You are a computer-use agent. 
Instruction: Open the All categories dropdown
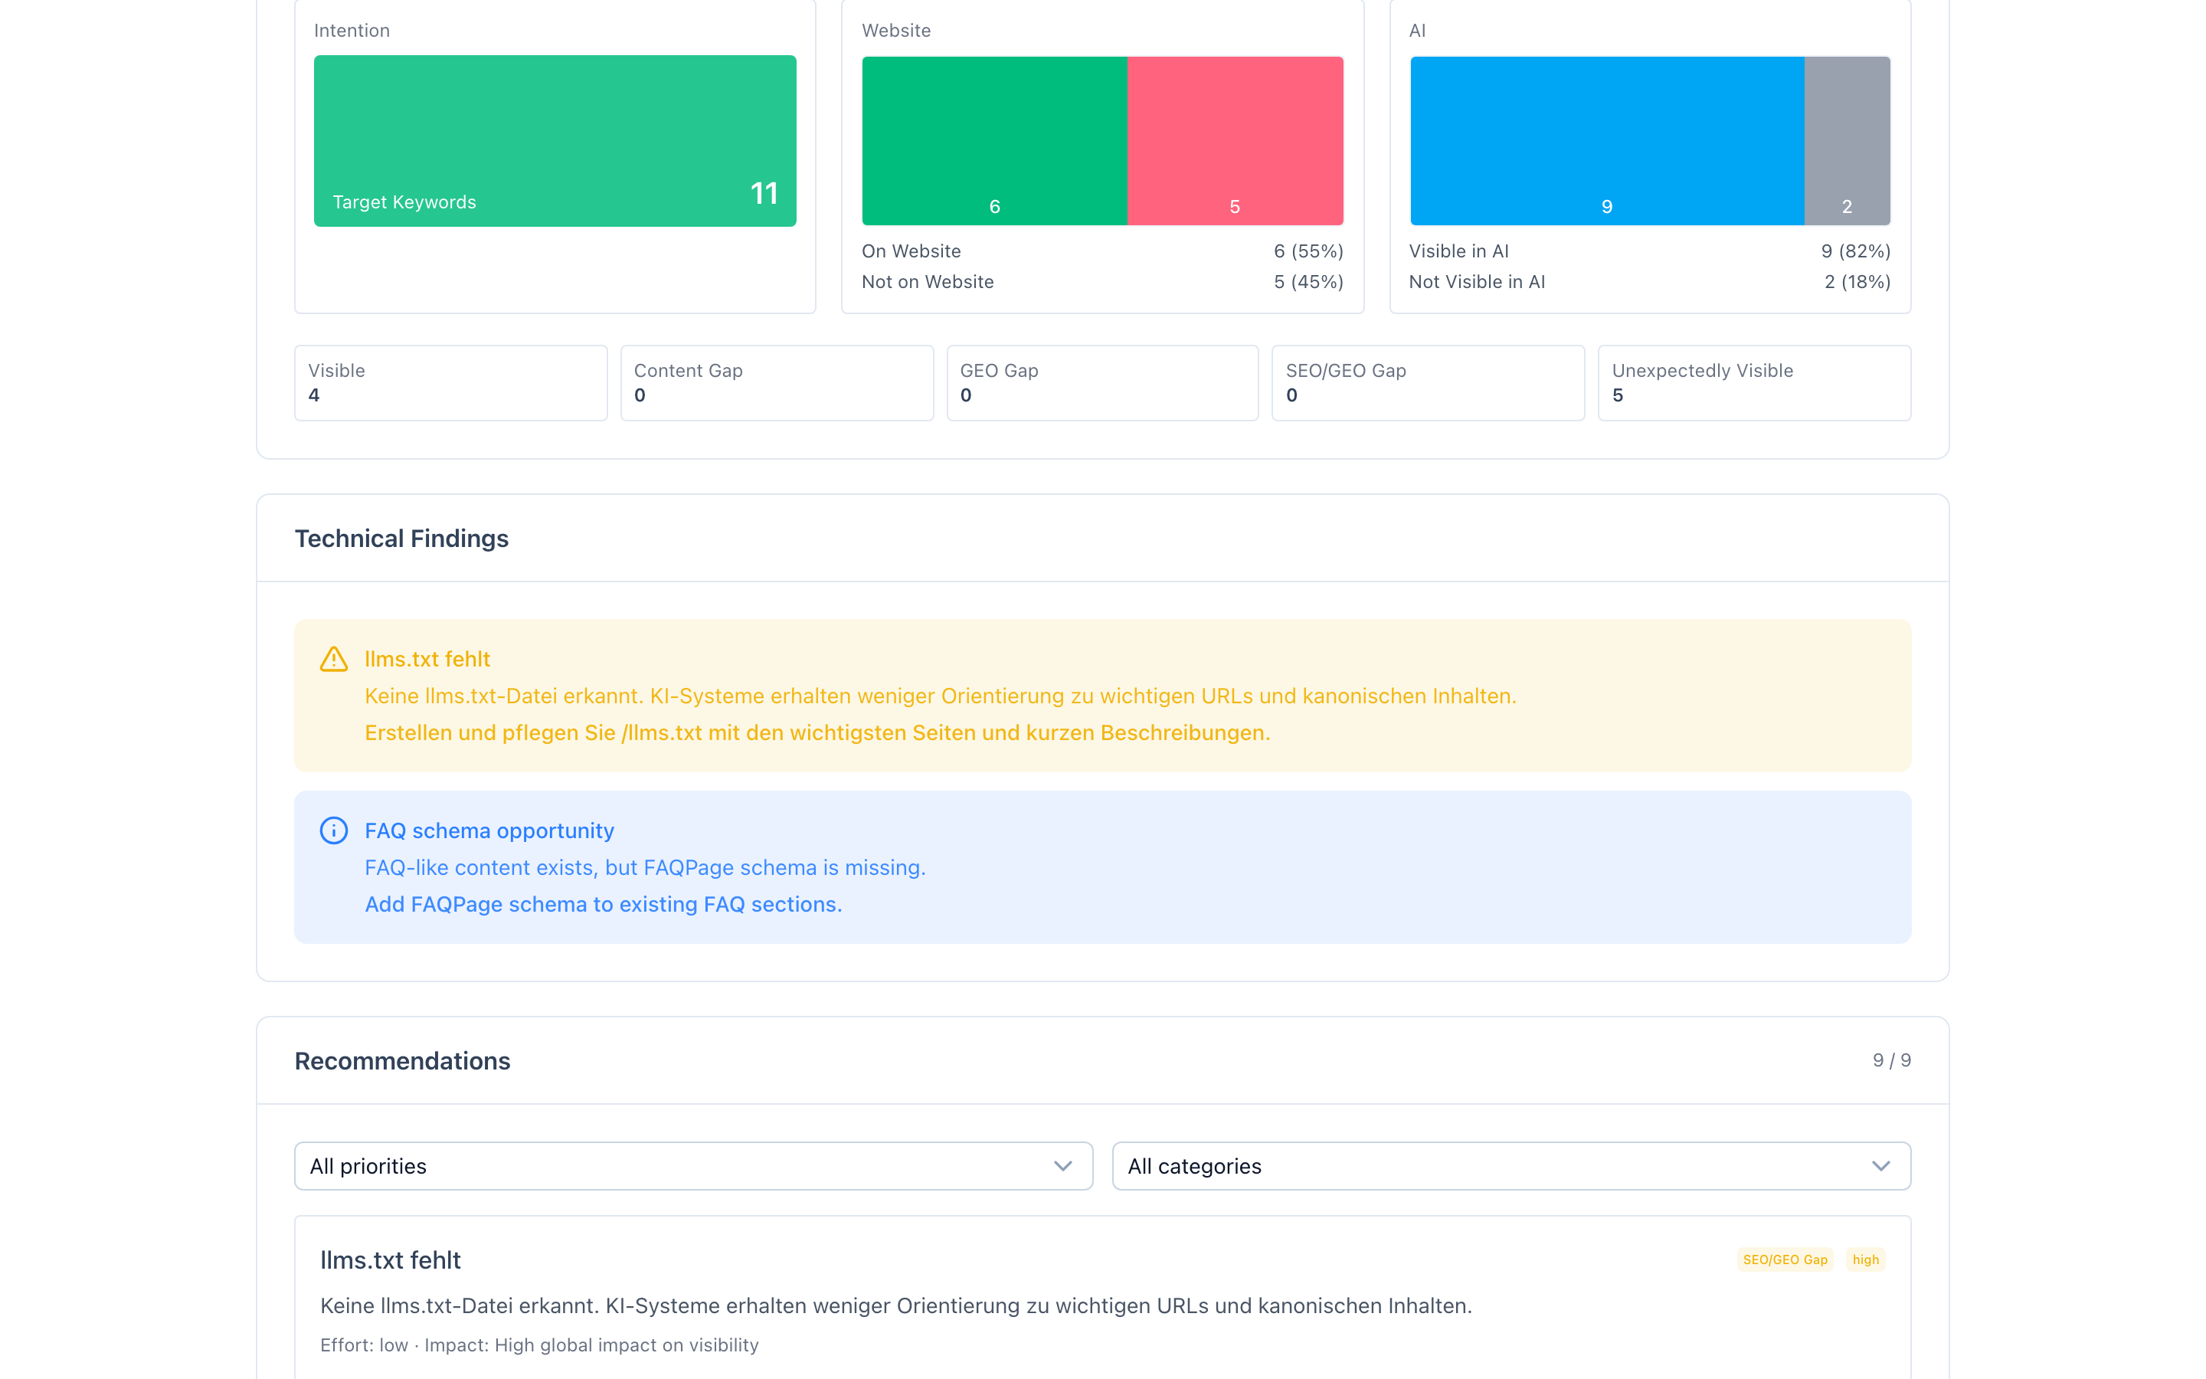(1510, 1165)
